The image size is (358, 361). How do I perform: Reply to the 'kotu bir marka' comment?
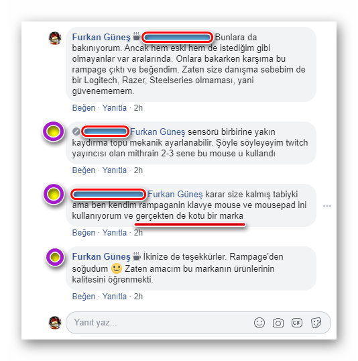[x=115, y=233]
